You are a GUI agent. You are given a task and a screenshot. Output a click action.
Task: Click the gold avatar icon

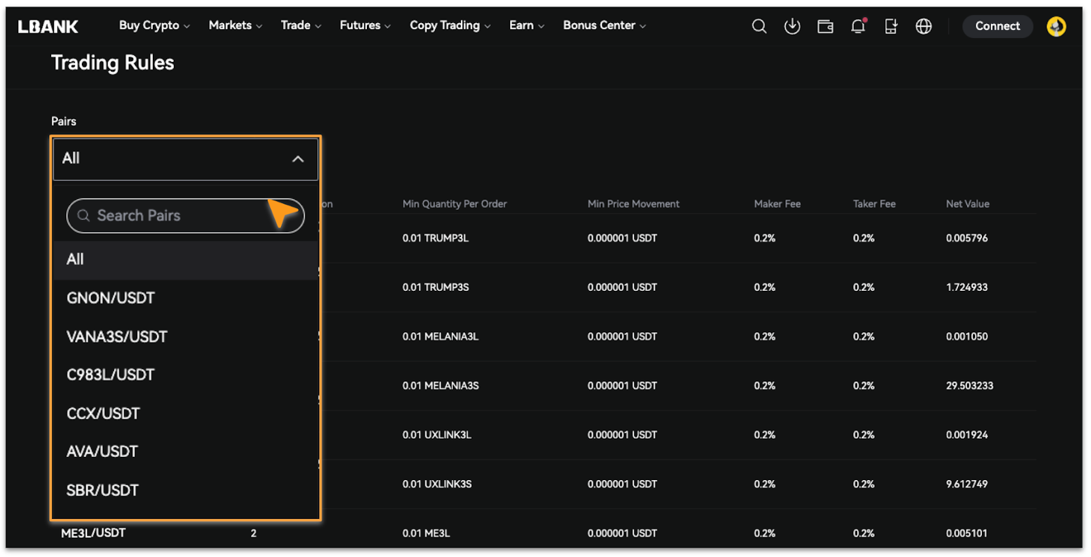[x=1056, y=27]
